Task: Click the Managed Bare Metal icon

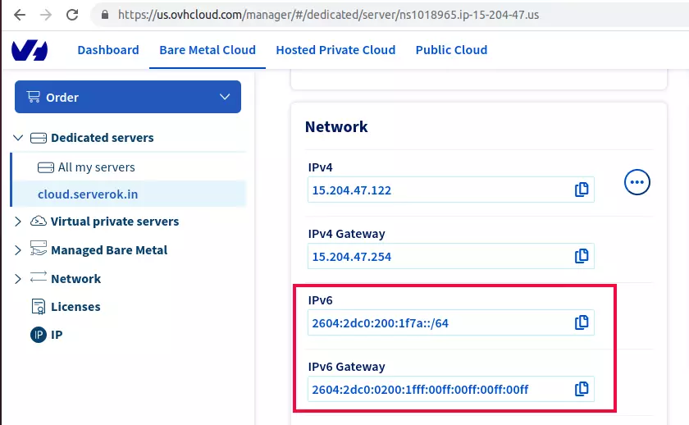Action: 39,249
